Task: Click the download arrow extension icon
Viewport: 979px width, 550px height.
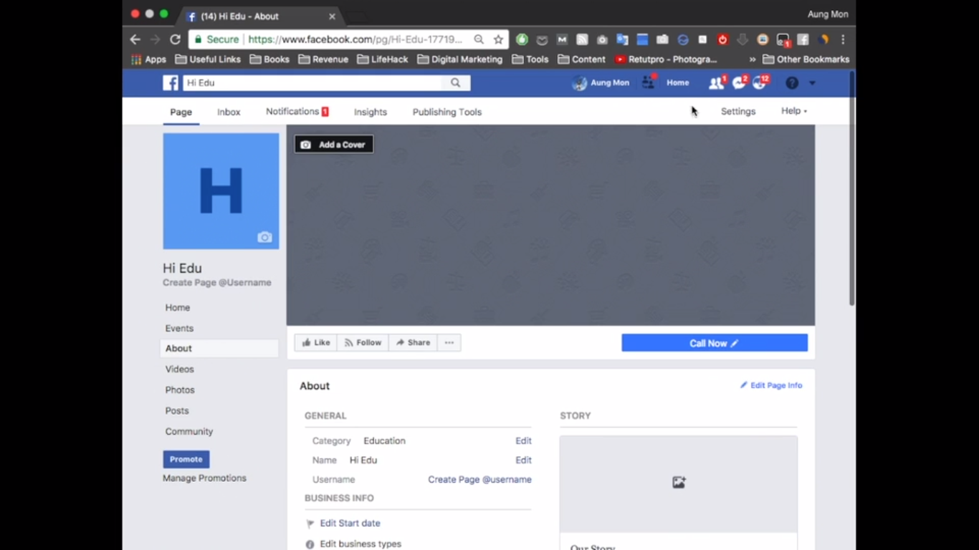Action: point(742,39)
